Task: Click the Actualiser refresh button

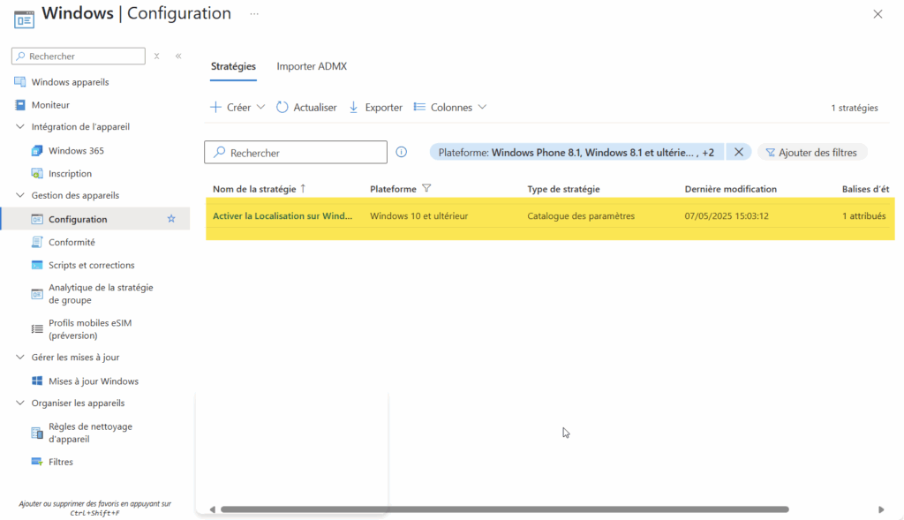Action: pos(306,107)
